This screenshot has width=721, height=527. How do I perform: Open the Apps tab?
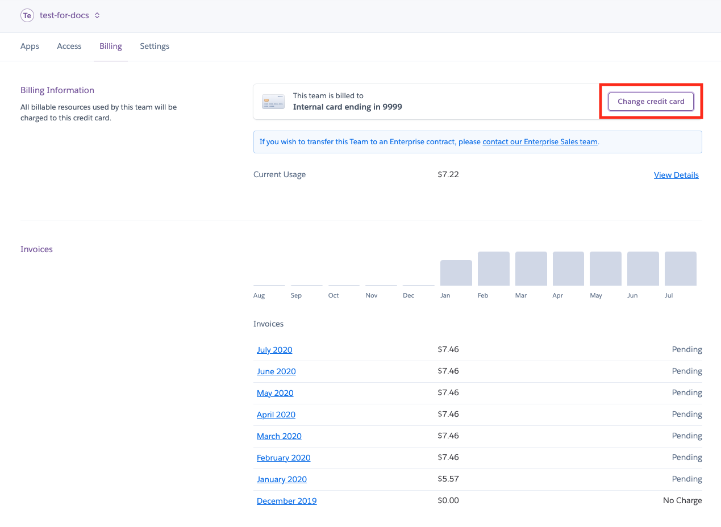(x=30, y=46)
